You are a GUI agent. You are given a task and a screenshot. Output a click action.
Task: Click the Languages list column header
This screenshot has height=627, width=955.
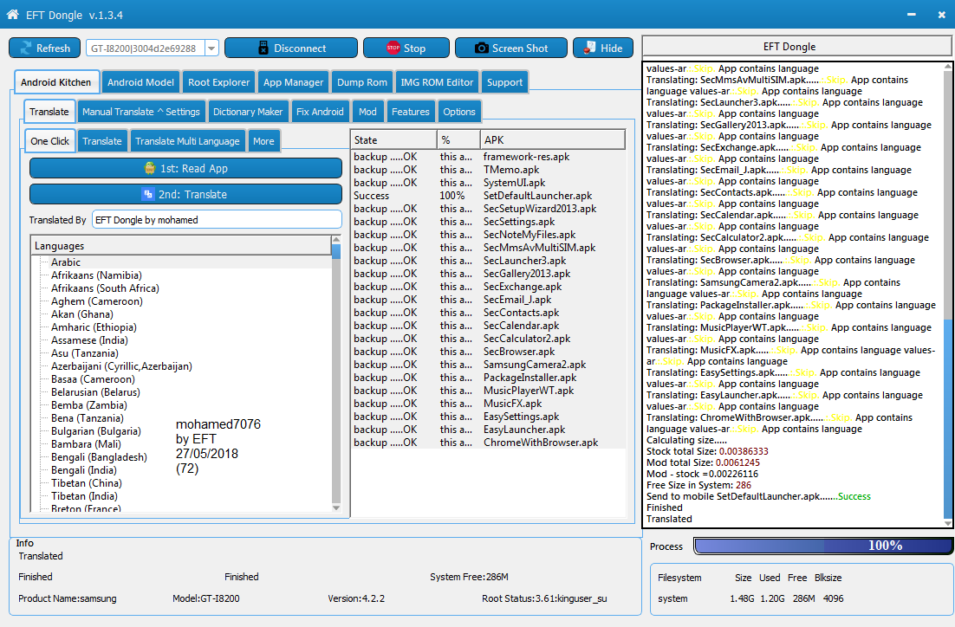click(181, 246)
